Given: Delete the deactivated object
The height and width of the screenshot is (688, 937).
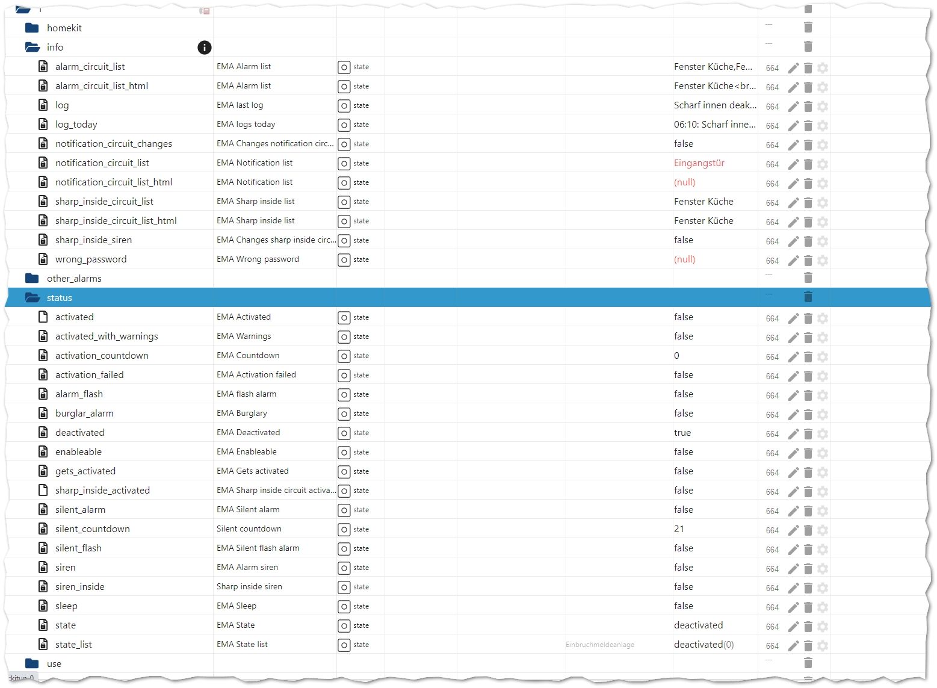Looking at the screenshot, I should (808, 434).
